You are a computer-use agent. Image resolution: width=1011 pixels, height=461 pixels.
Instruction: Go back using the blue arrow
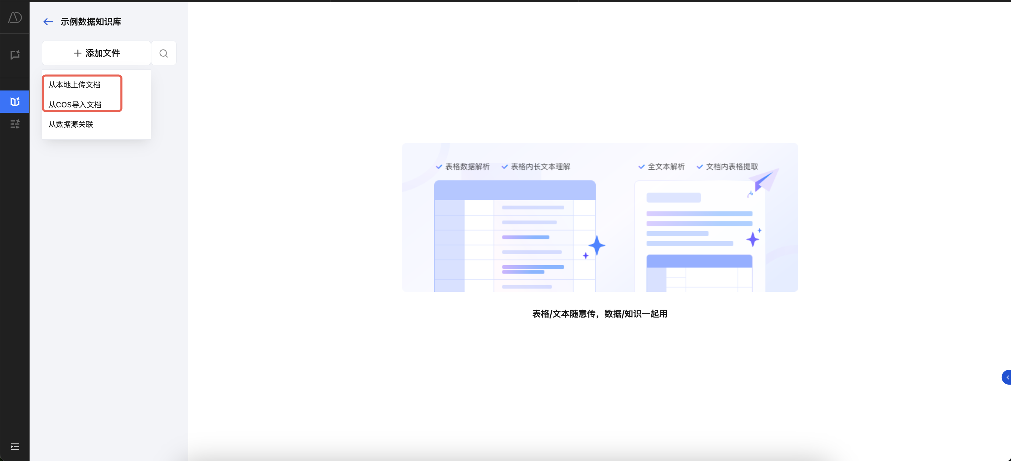pyautogui.click(x=48, y=22)
